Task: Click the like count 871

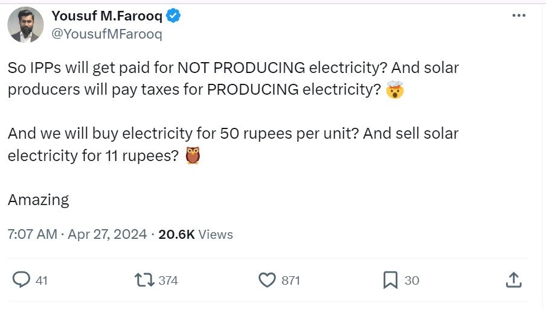Action: [x=291, y=280]
